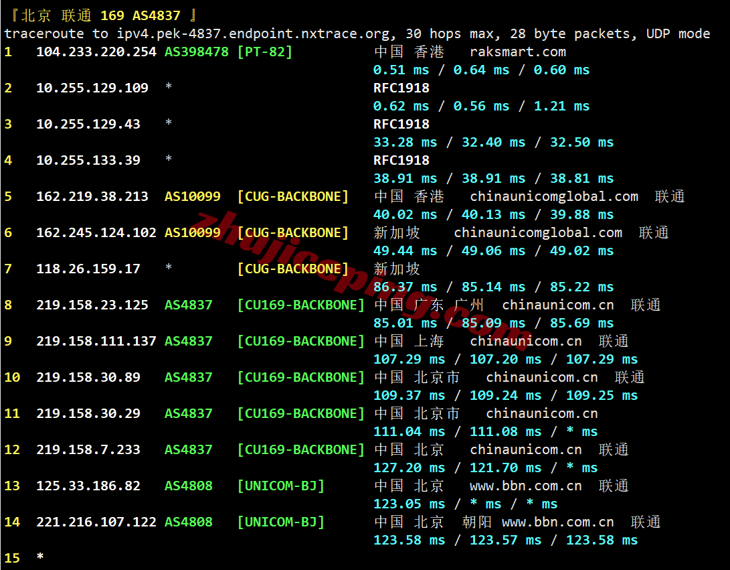Click latency value 109.37 ms

409,396
